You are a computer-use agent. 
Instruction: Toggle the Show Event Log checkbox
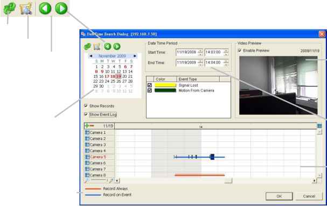coord(86,115)
